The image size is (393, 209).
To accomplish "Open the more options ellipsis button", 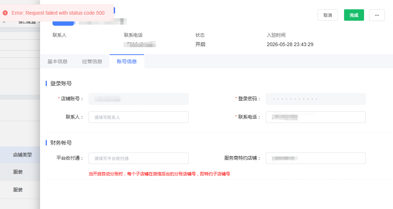I will point(377,15).
